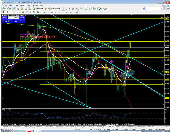Switch to M15 timeframe
The width and height of the screenshot is (171, 132).
[51, 12]
